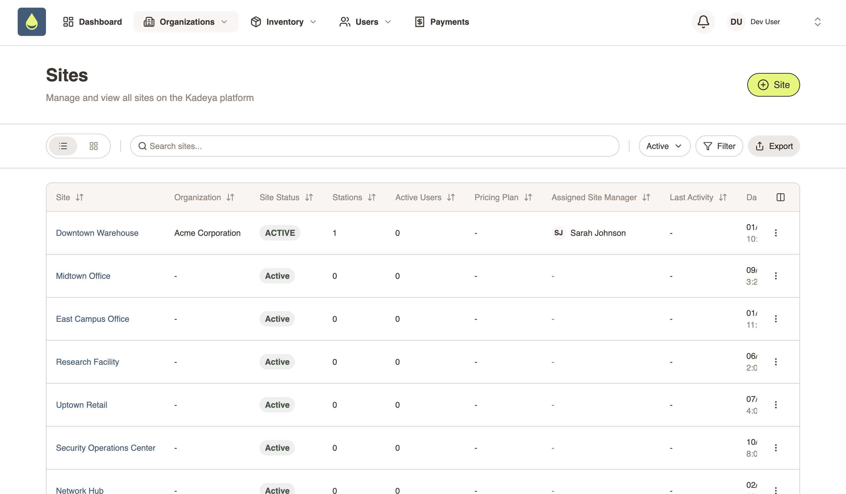The image size is (846, 494).
Task: Click Dev User name label
Action: [x=765, y=22]
